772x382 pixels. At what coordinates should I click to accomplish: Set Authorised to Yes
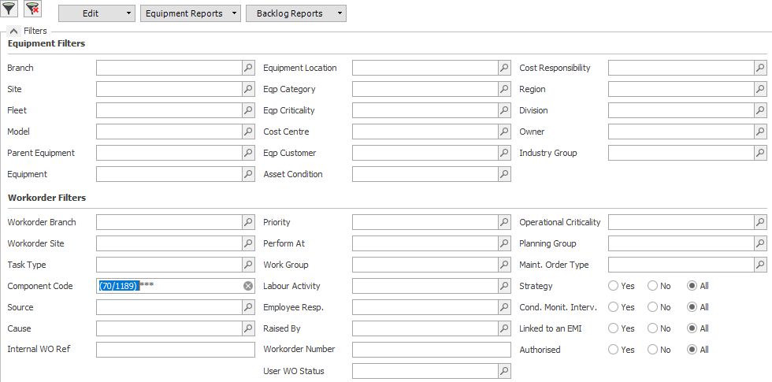[x=614, y=350]
